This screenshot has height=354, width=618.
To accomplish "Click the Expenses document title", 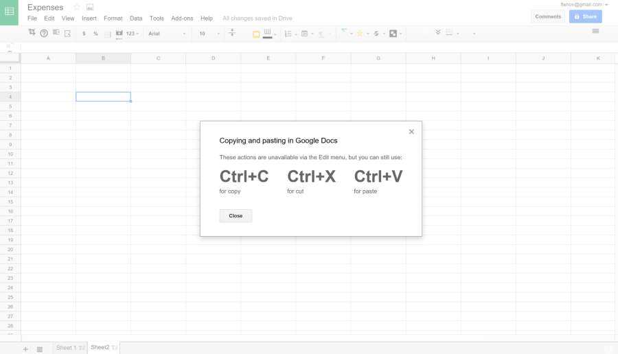I will click(45, 8).
